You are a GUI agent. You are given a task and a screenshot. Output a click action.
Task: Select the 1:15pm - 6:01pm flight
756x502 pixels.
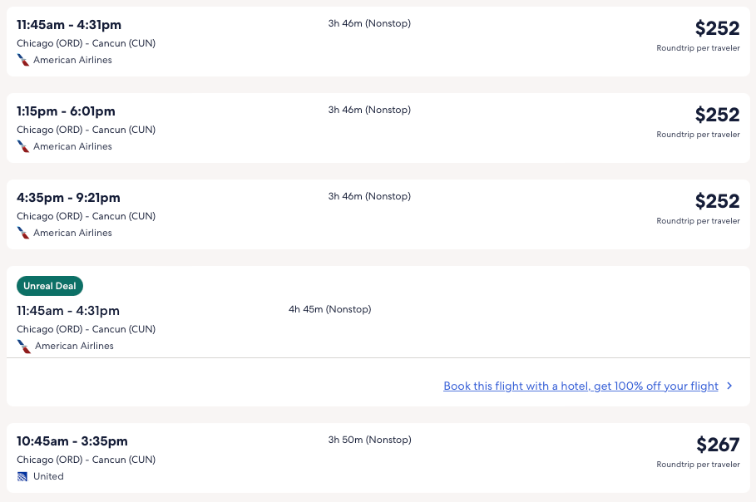tap(67, 111)
